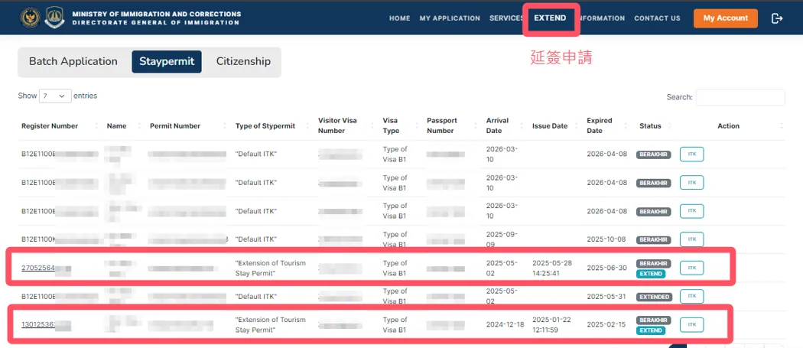Click issue date 2025-01-22 12:11:59
Screen dimensions: 803x348
pos(552,324)
